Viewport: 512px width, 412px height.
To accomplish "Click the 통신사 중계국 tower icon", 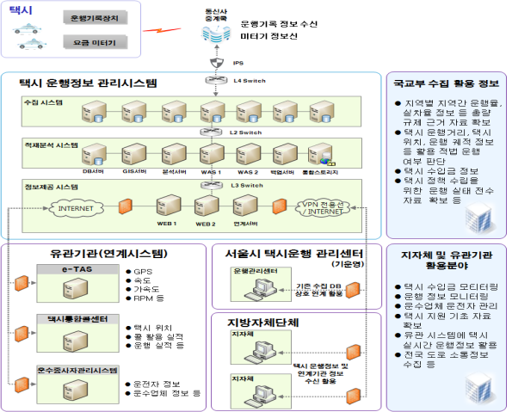I will point(216,34).
